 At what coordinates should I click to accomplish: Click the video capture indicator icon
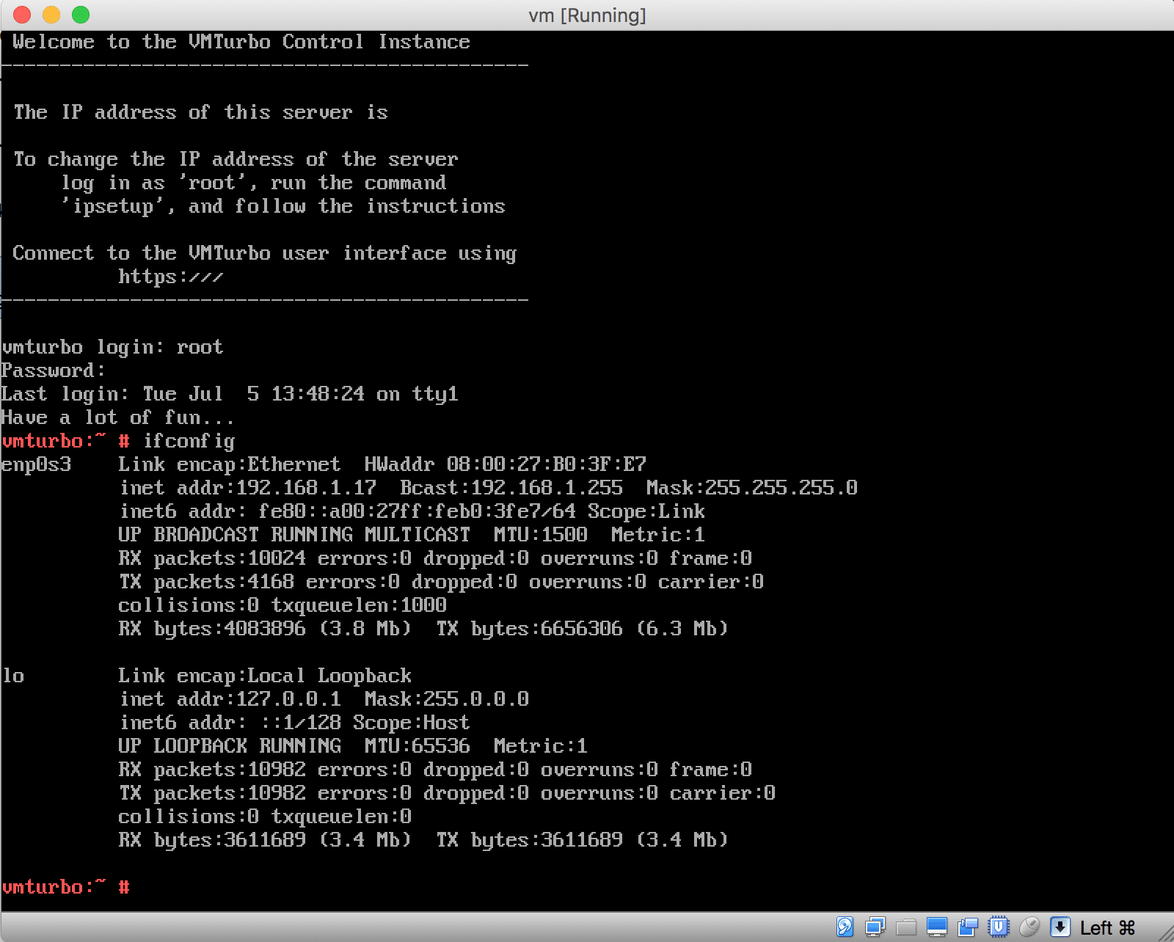(x=968, y=927)
